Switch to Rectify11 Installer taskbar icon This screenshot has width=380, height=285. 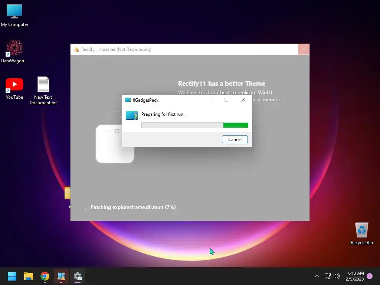(x=61, y=276)
